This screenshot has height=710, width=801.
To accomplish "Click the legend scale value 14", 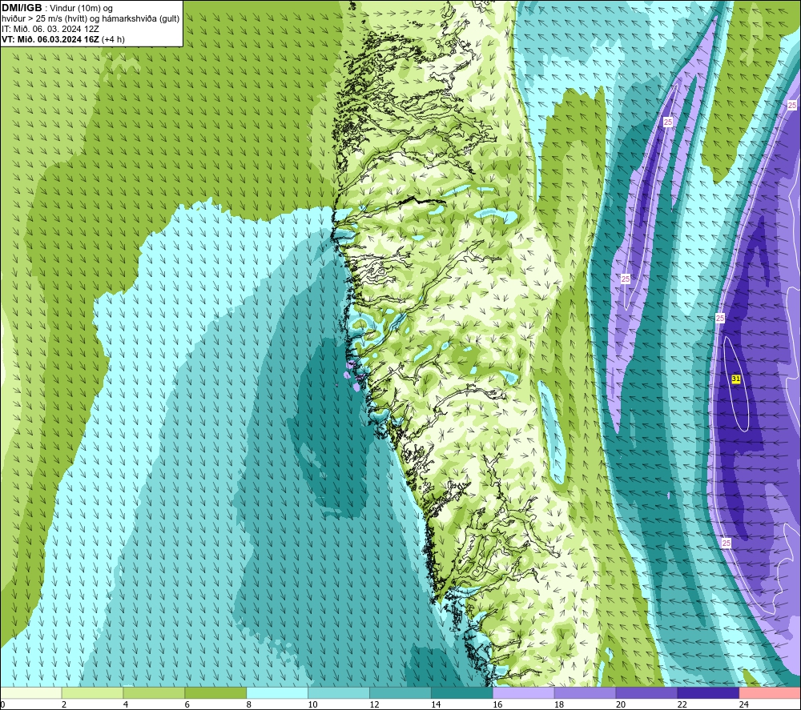I will [x=436, y=704].
